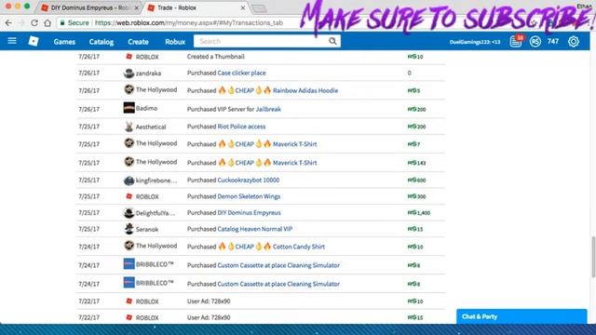Click the zandraka username
The height and width of the screenshot is (335, 596).
[148, 74]
